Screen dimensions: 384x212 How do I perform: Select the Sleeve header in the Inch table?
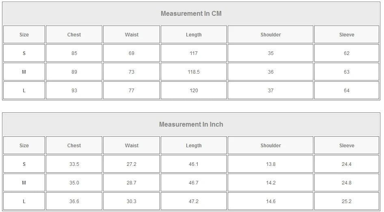pyautogui.click(x=347, y=146)
